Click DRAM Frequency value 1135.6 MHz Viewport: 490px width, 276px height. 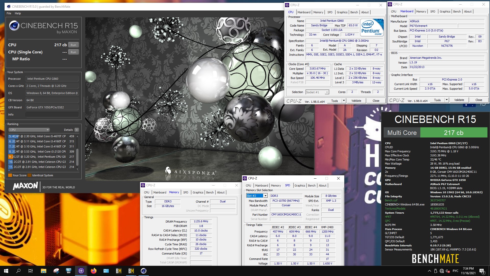[201, 222]
